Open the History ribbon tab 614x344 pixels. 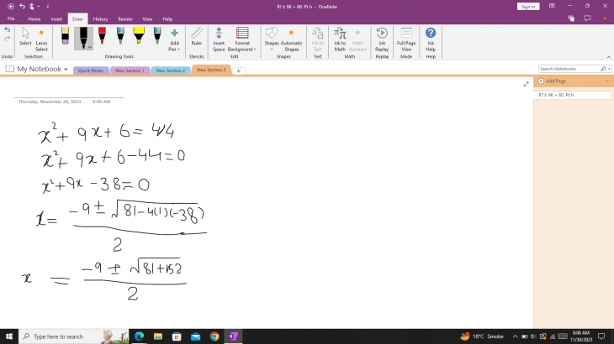[100, 18]
